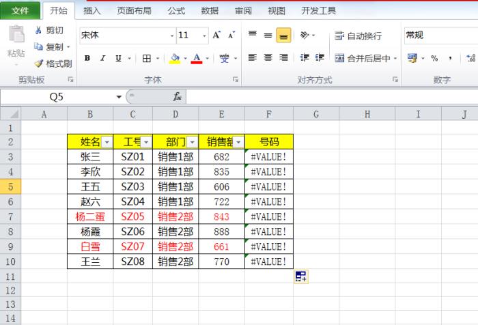This screenshot has width=478, height=325.
Task: Open the 公式 (Formulas) tab
Action: [176, 11]
